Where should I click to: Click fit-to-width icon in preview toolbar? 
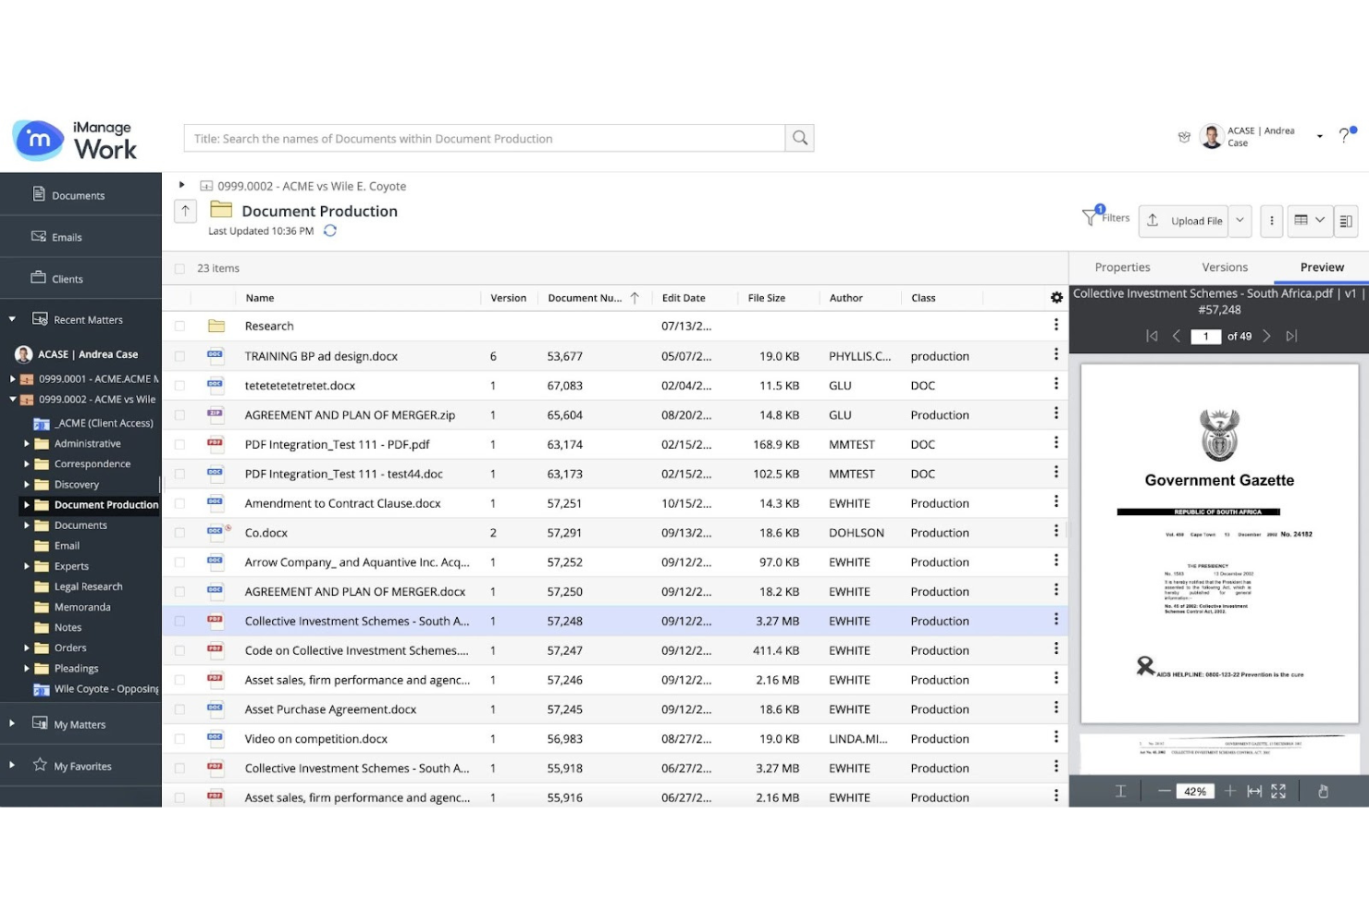coord(1254,791)
